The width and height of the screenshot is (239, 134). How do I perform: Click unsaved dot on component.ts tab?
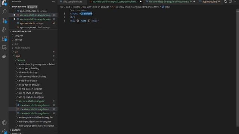point(194,1)
